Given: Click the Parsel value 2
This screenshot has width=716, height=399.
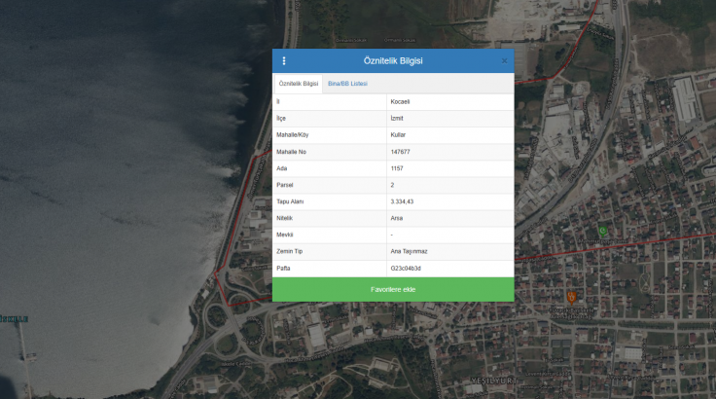Looking at the screenshot, I should 392,185.
